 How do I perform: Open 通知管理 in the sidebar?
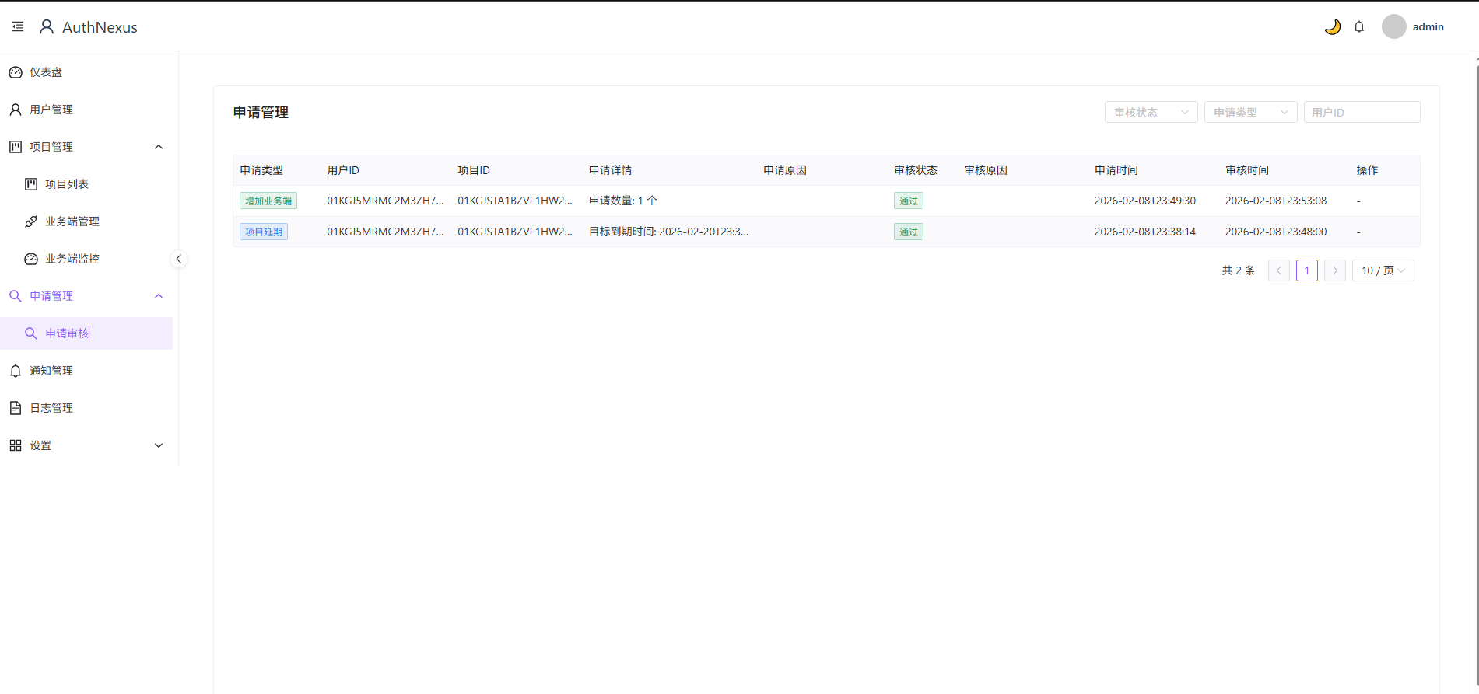click(51, 371)
